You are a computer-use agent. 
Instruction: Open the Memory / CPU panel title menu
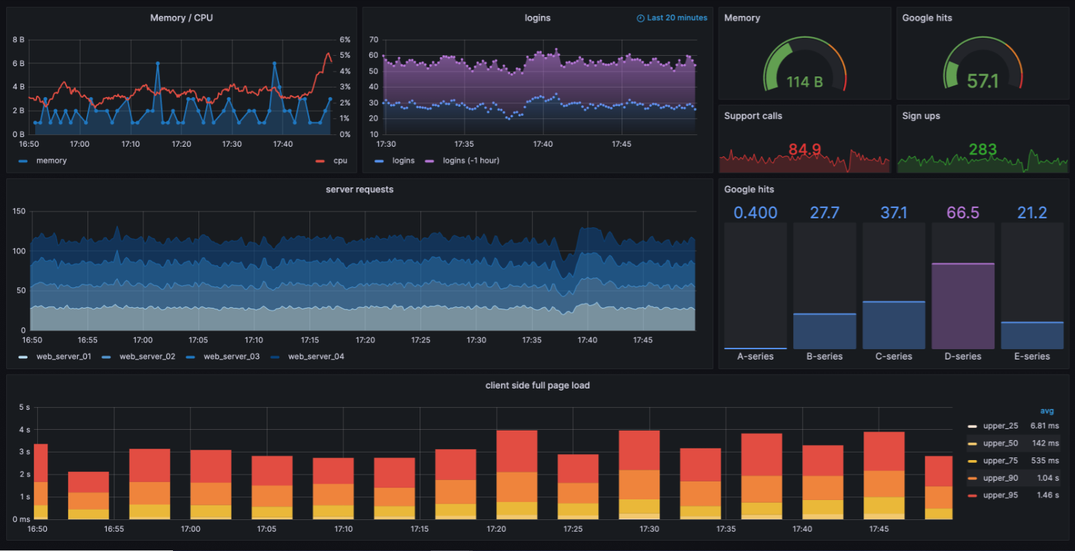pyautogui.click(x=181, y=18)
